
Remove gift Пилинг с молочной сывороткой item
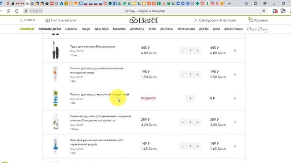[235, 98]
